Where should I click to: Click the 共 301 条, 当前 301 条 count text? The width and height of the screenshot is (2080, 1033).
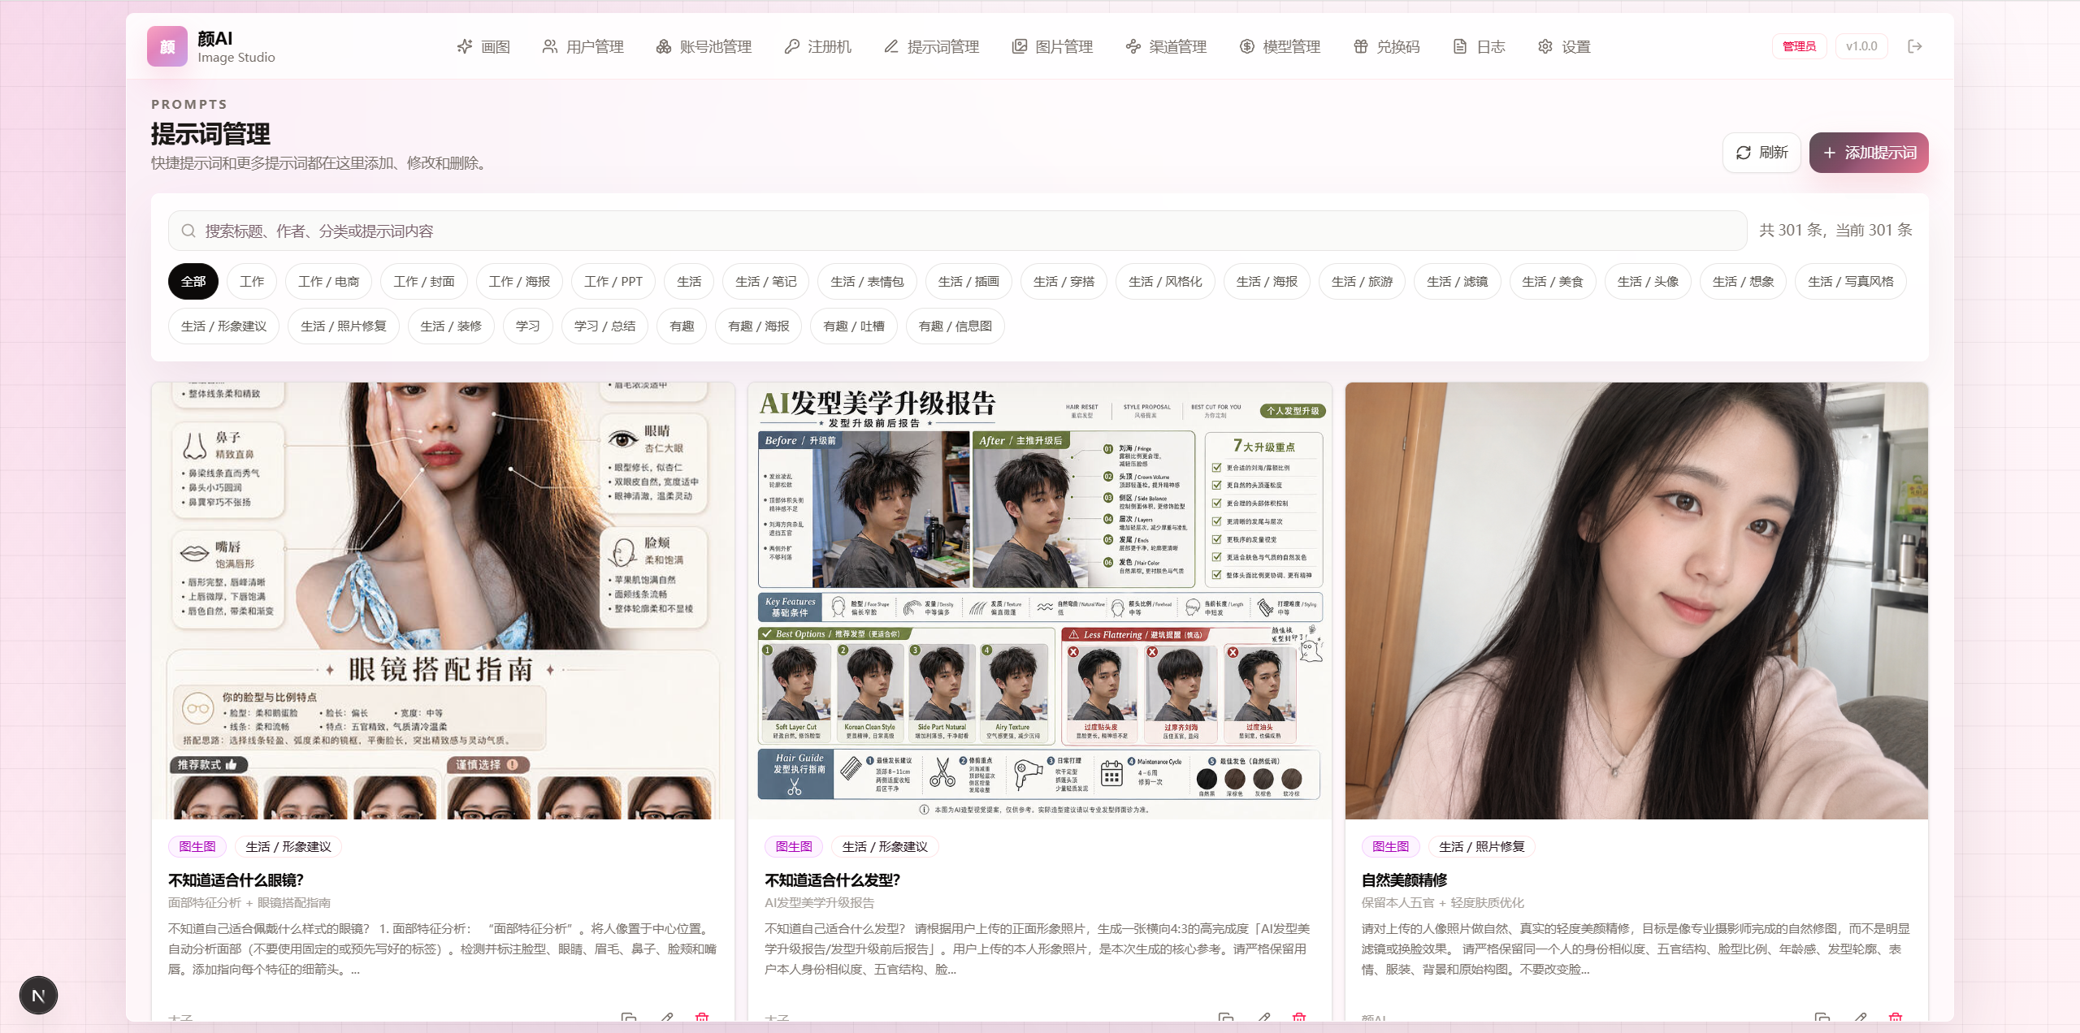(1836, 231)
